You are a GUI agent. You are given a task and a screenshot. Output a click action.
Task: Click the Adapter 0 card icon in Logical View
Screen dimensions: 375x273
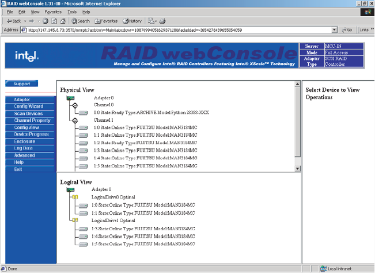70,190
